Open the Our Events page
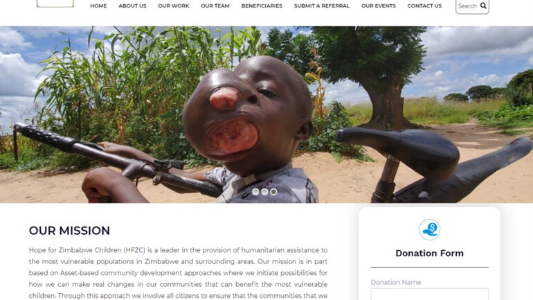Screen dimensions: 533x300 coord(379,6)
